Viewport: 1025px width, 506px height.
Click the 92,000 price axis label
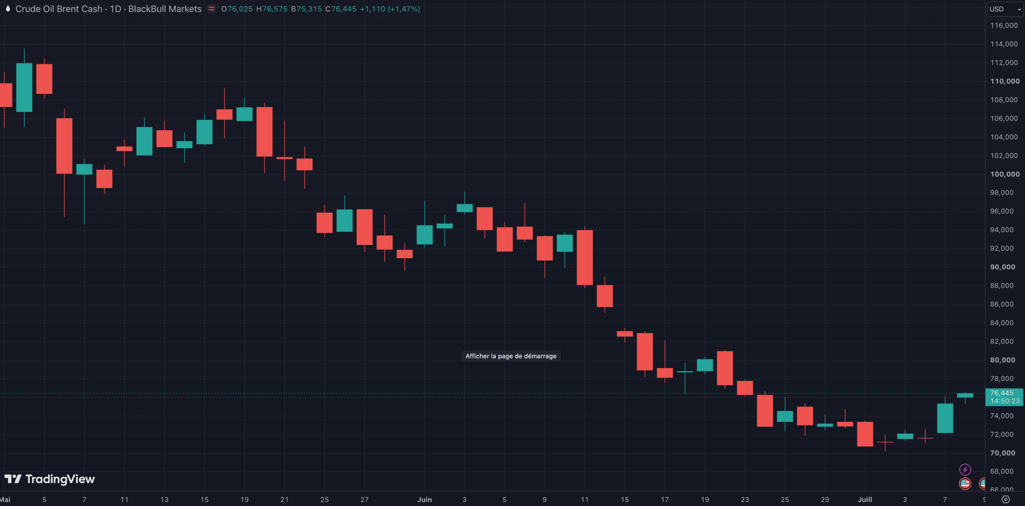coord(1002,248)
